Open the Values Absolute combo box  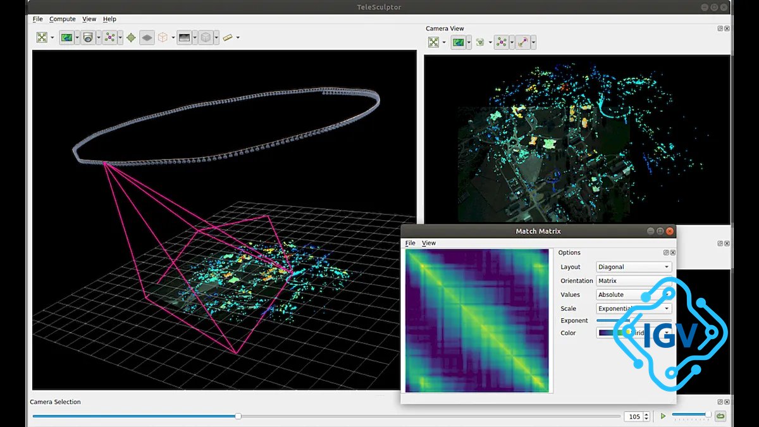click(634, 295)
